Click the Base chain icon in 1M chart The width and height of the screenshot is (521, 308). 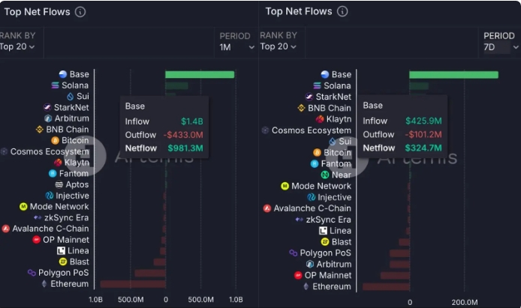(63, 74)
